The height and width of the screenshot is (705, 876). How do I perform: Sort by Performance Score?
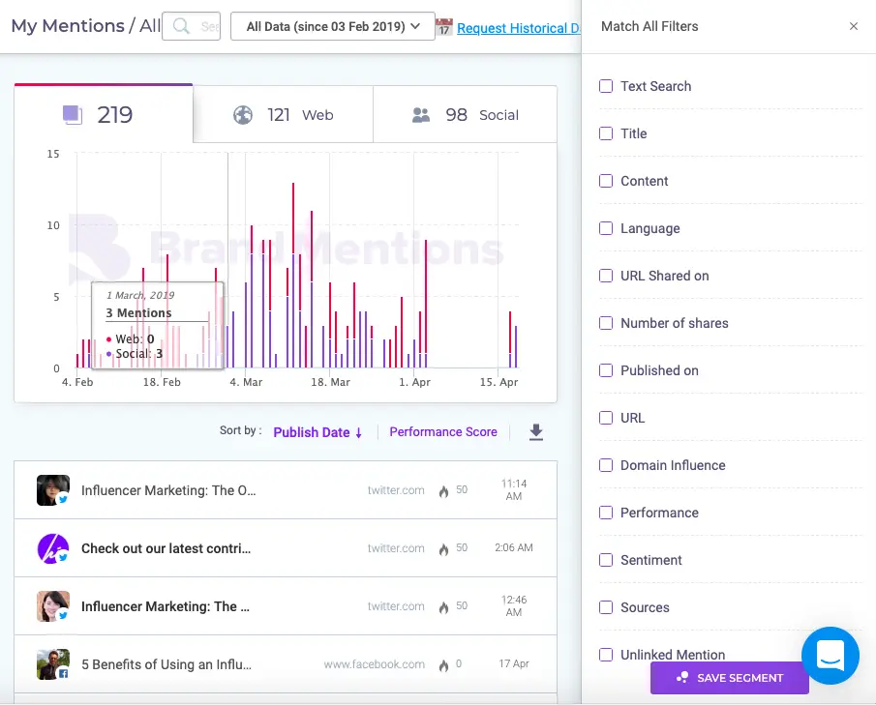point(443,432)
